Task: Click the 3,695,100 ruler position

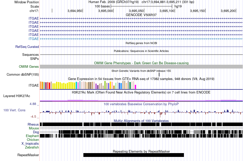Action: pos(167,11)
